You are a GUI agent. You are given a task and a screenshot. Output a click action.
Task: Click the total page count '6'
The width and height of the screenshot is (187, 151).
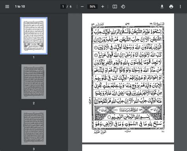(71, 6)
